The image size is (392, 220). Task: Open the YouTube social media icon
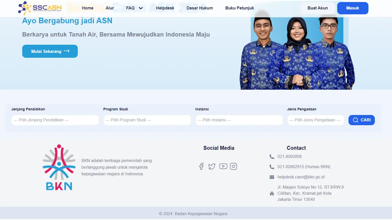[x=223, y=166]
